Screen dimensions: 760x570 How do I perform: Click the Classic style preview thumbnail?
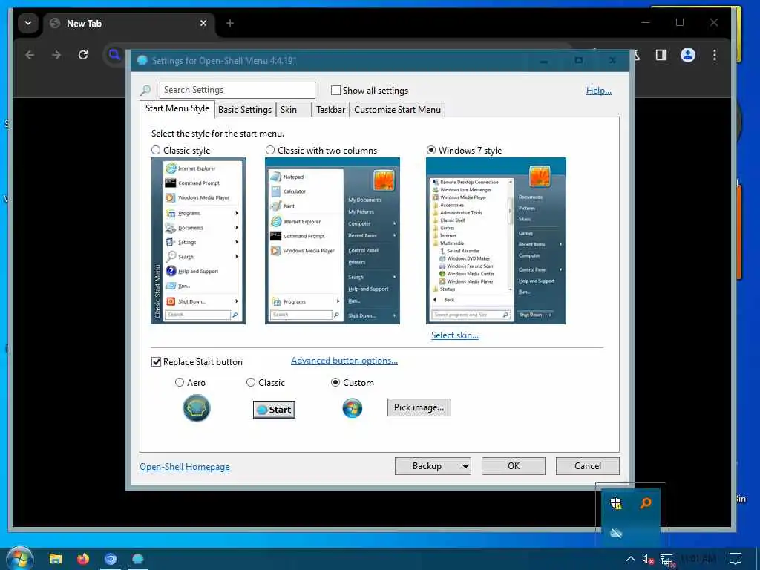pos(198,241)
